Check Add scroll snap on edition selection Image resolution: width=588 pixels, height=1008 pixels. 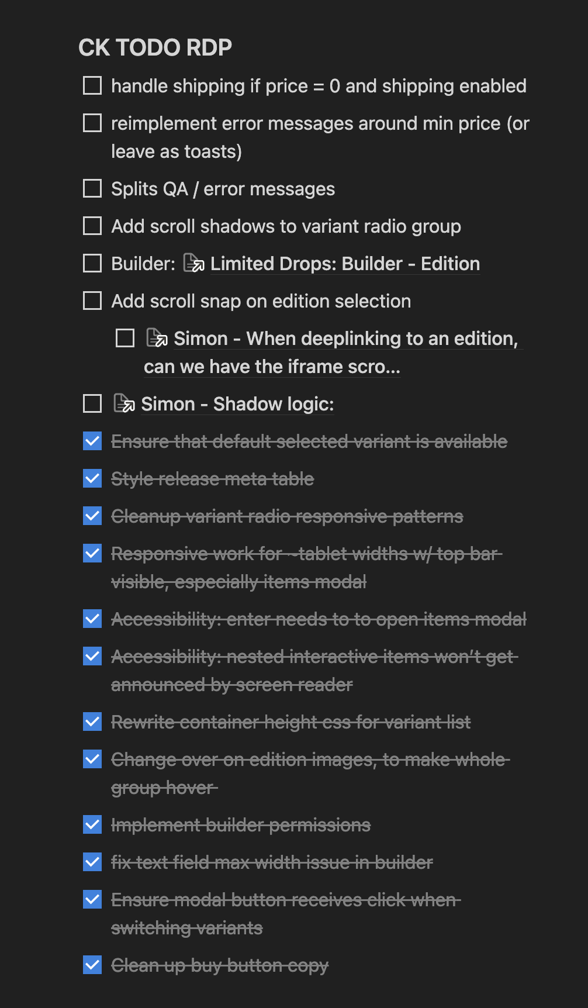(x=92, y=301)
